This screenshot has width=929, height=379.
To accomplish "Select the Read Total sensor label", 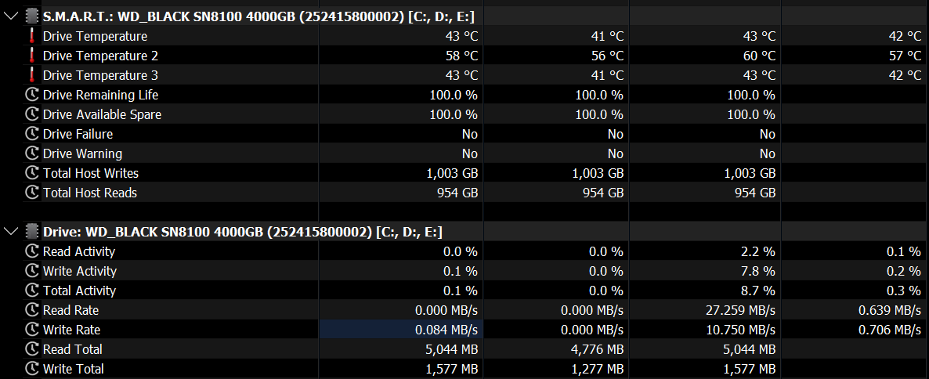I will [72, 349].
